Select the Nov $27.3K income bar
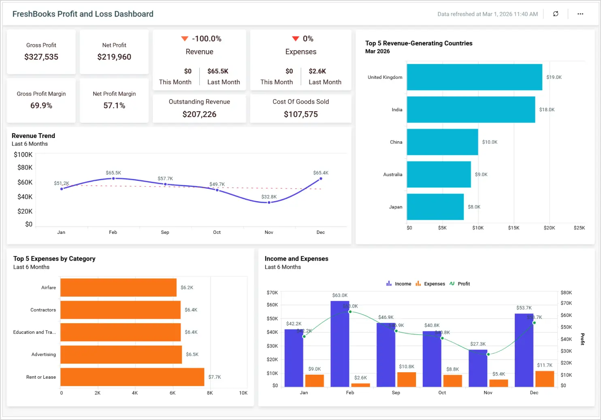 478,368
